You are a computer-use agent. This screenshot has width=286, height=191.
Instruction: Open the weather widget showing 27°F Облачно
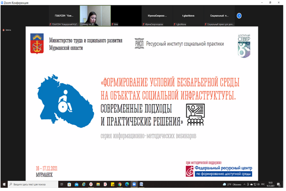tap(232, 184)
